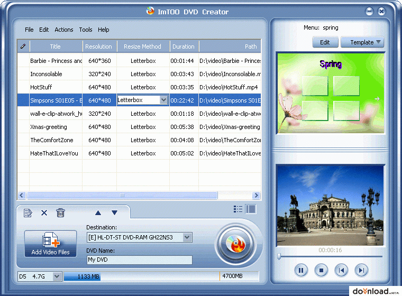Click the Add Video Files button
This screenshot has width=402, height=296.
(x=50, y=244)
